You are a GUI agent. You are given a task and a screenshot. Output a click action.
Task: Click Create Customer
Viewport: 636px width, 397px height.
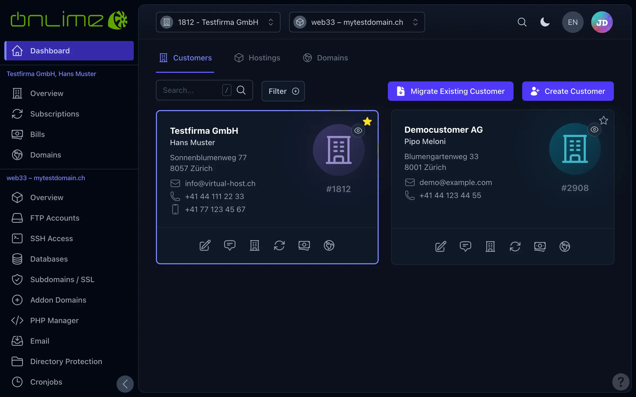568,91
